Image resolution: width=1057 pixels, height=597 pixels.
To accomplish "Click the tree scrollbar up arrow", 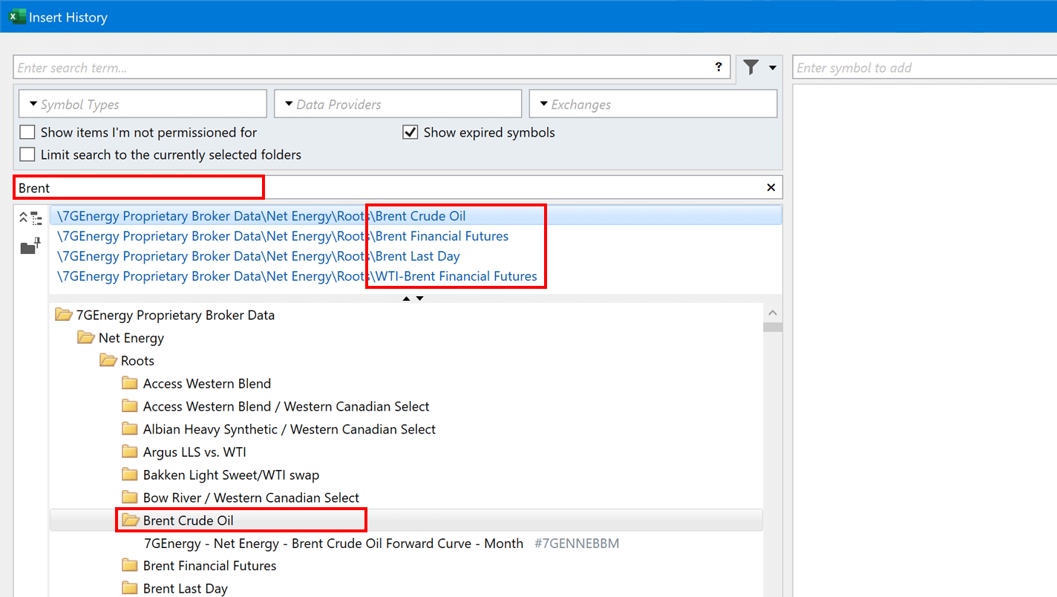I will pos(773,313).
